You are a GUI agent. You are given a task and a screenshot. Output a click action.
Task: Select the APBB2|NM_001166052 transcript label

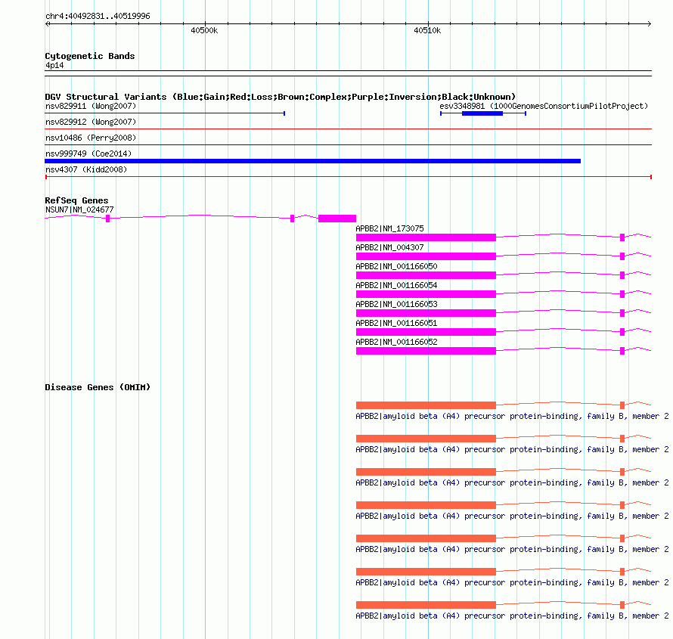coord(396,342)
